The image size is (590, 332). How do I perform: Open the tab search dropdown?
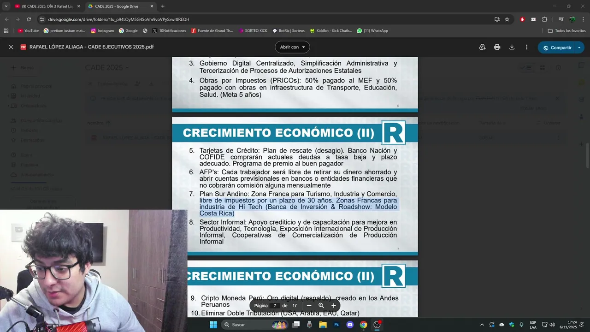pyautogui.click(x=6, y=6)
